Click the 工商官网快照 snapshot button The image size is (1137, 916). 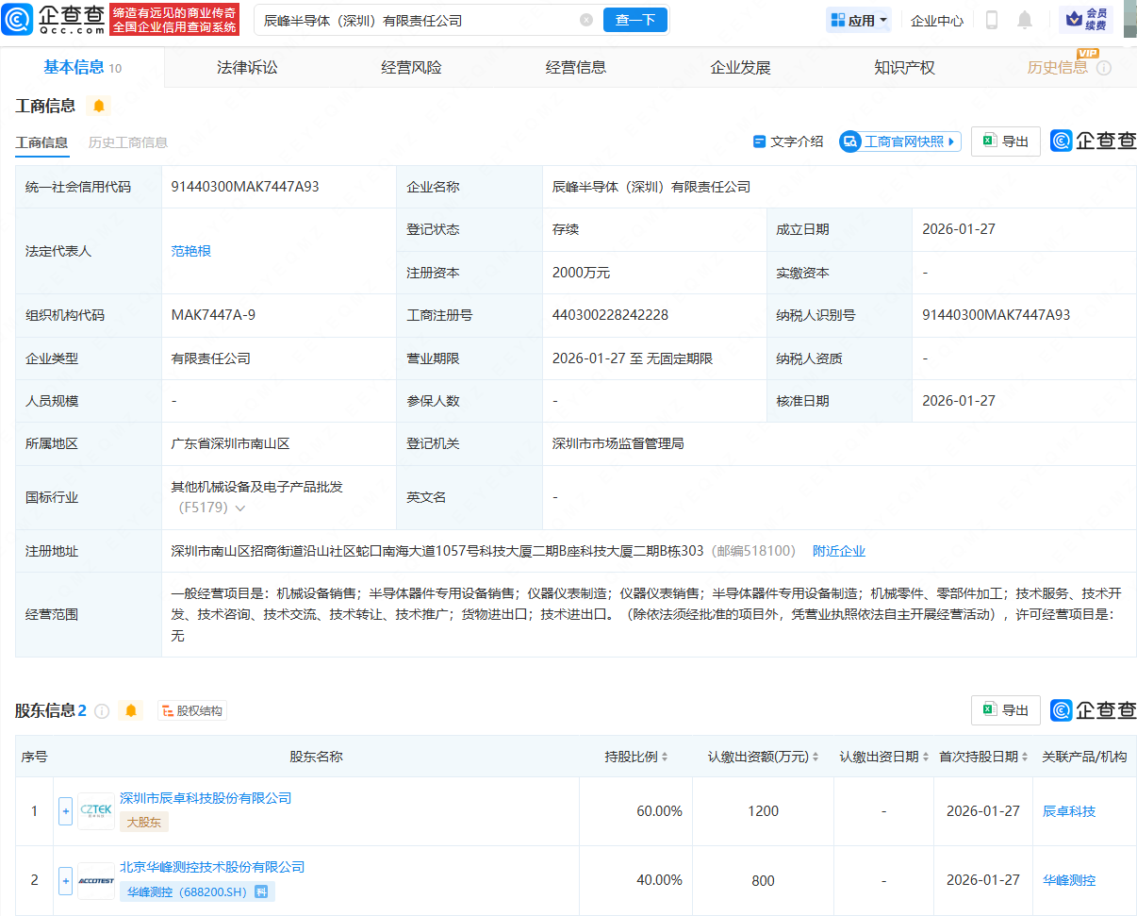pos(898,141)
